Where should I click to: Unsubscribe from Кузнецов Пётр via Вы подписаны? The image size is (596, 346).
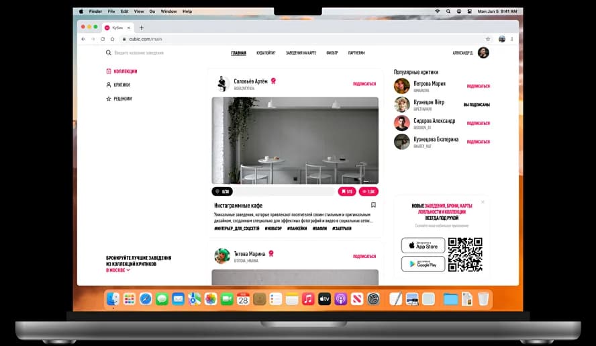point(477,105)
